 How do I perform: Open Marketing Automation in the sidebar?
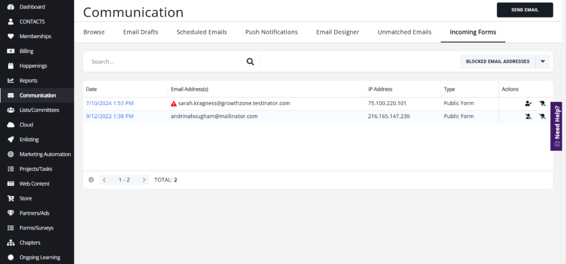[x=44, y=154]
